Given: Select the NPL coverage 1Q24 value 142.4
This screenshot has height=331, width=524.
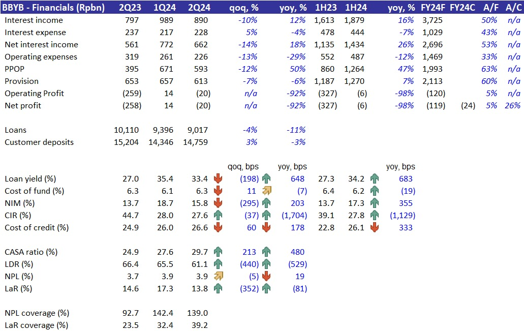Looking at the screenshot, I should click(x=163, y=313).
